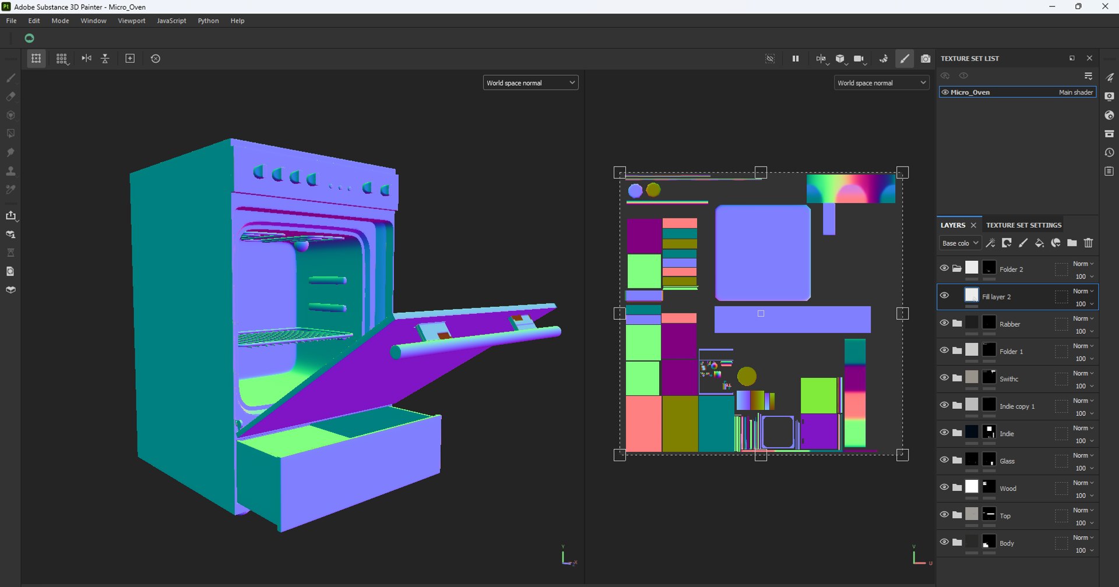The width and height of the screenshot is (1119, 587).
Task: Open the History panel icon on right dock
Action: pyautogui.click(x=1109, y=153)
